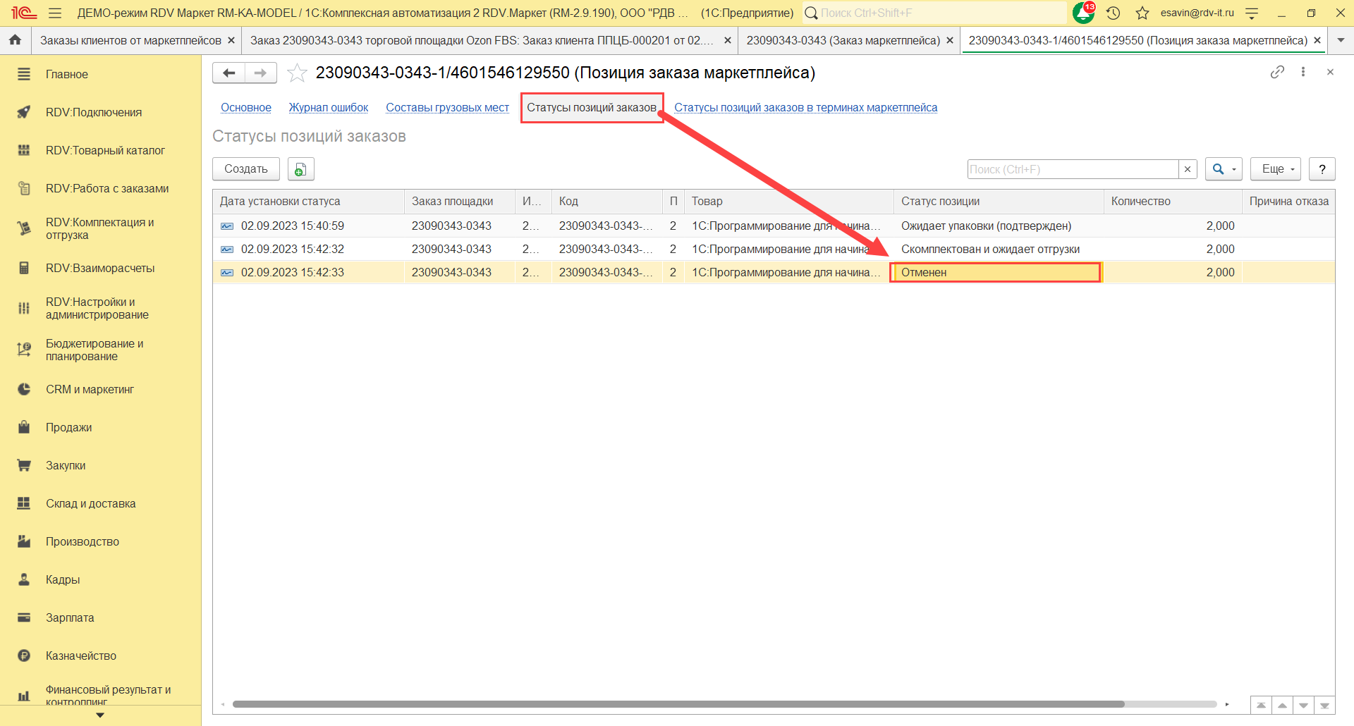Select Скомплектован и ожидает отгрузки cell
The image size is (1354, 726).
pyautogui.click(x=999, y=249)
